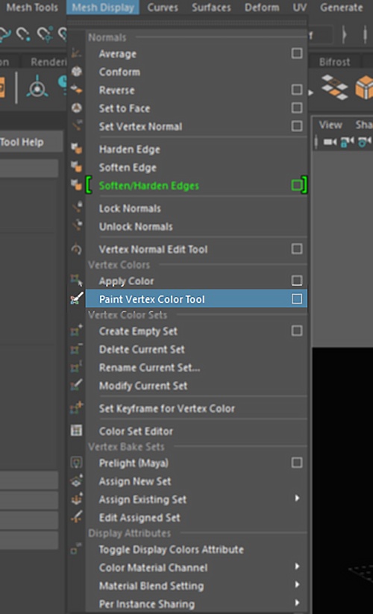Open the Paint Vertex Color Tool option box

click(x=297, y=298)
